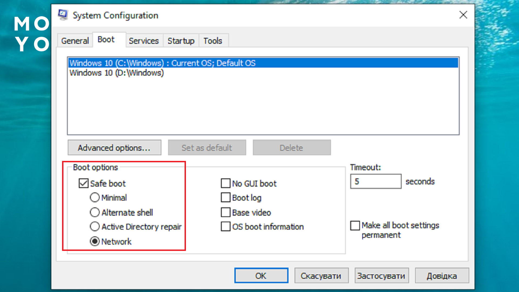Select Alternate shell radio button

[x=95, y=213]
